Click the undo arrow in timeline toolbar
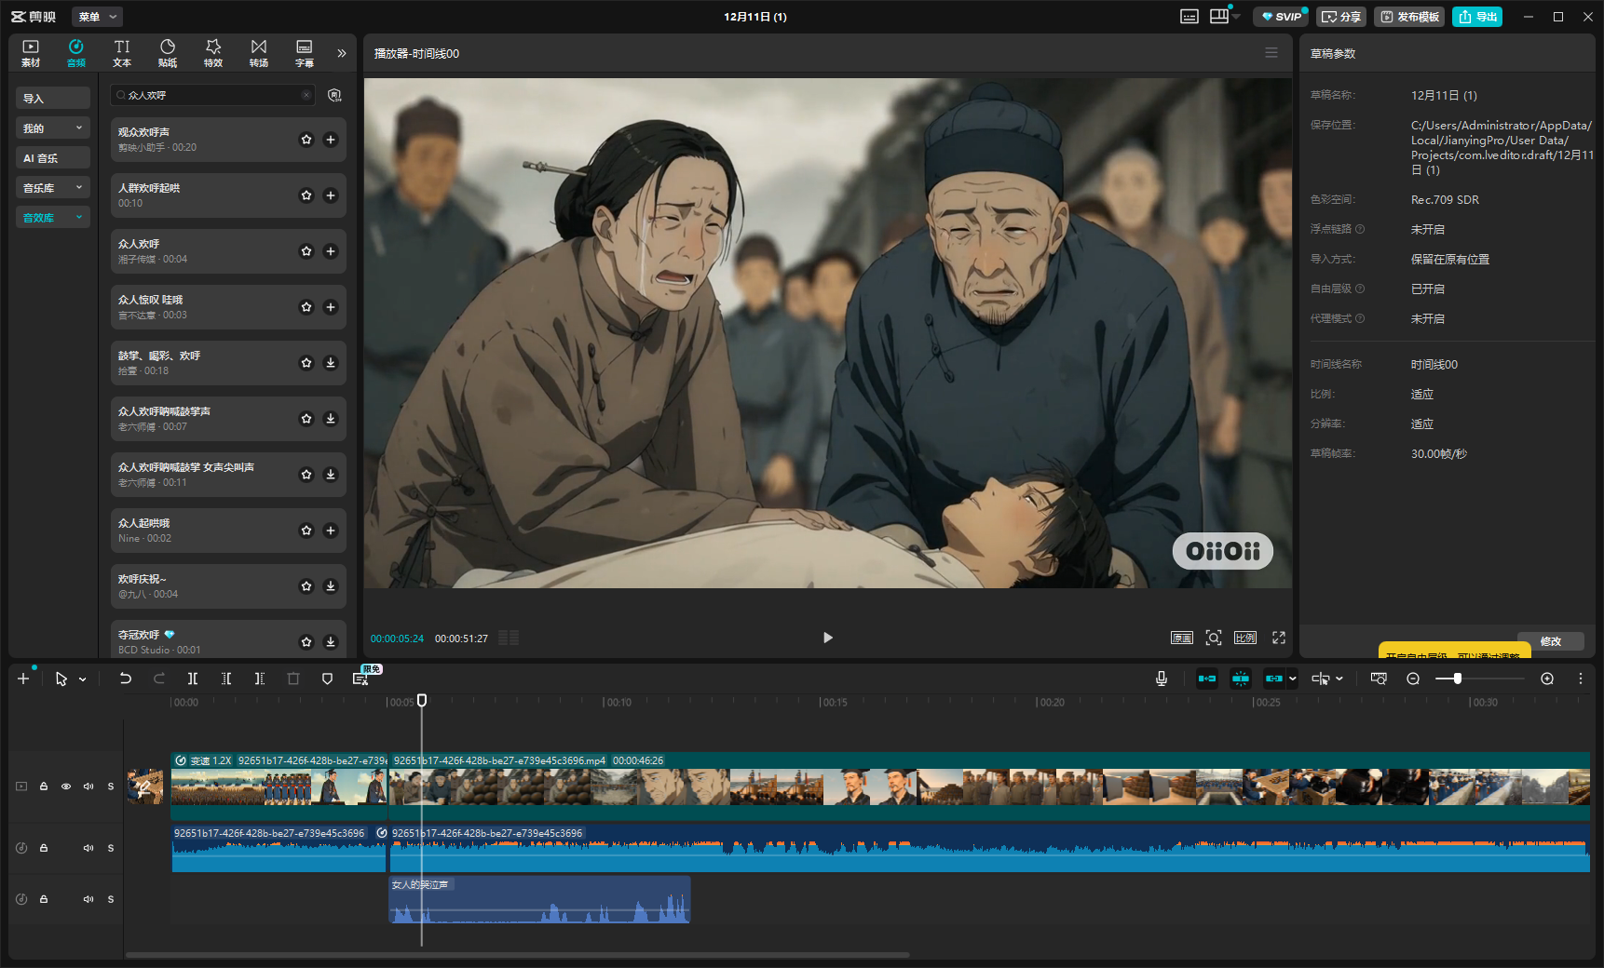This screenshot has width=1604, height=968. click(126, 679)
